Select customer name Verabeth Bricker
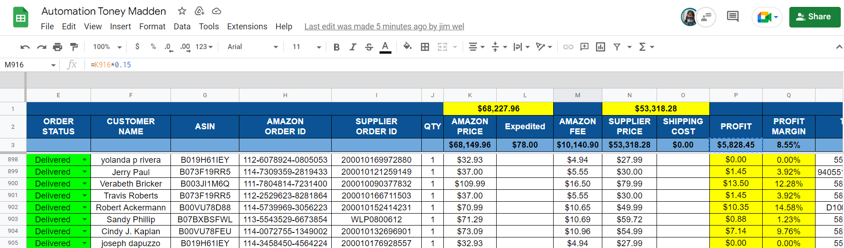 pyautogui.click(x=131, y=183)
